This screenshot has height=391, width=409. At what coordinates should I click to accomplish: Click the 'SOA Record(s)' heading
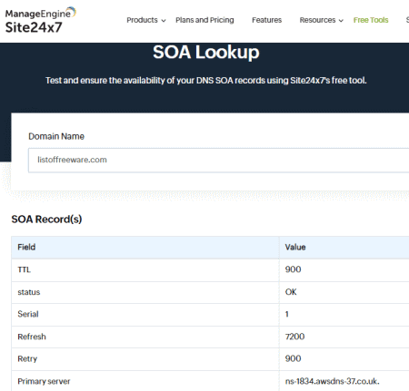(x=46, y=220)
